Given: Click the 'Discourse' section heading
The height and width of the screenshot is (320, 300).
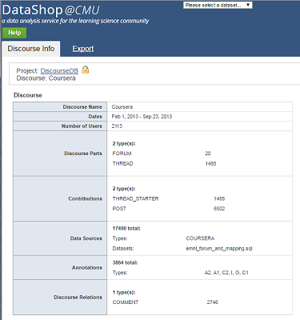Looking at the screenshot, I should click(28, 95).
